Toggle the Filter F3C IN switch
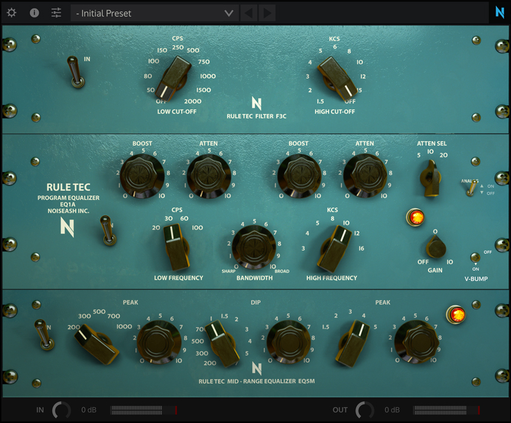 [76, 73]
